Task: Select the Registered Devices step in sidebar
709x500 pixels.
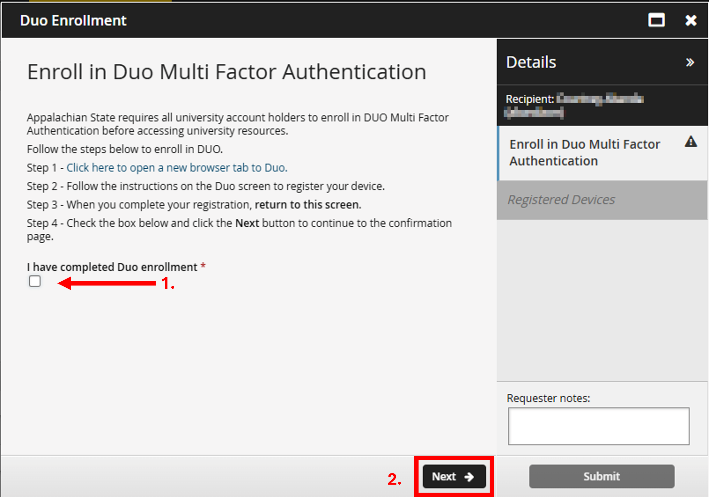Action: point(561,200)
